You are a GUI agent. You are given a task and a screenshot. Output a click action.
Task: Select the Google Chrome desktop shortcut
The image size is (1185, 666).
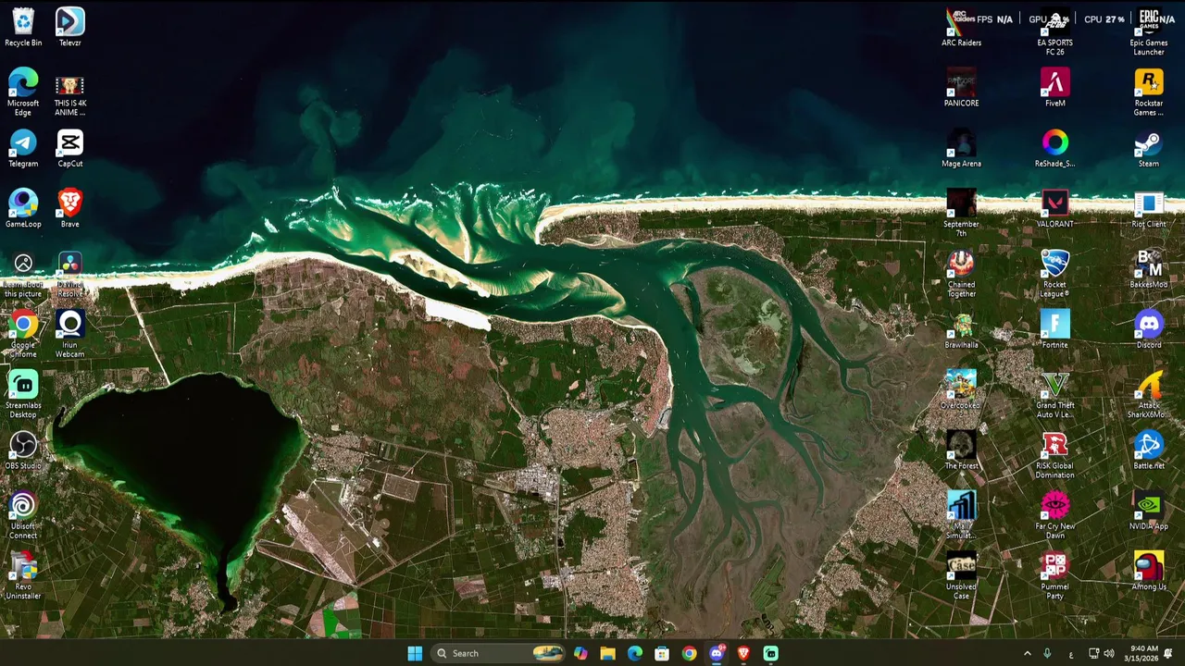(23, 334)
